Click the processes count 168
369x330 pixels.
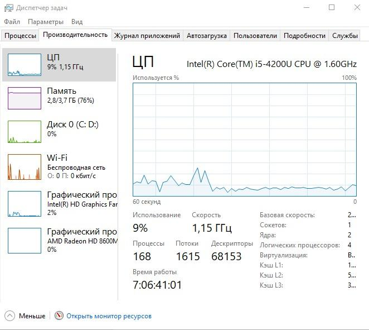click(142, 256)
